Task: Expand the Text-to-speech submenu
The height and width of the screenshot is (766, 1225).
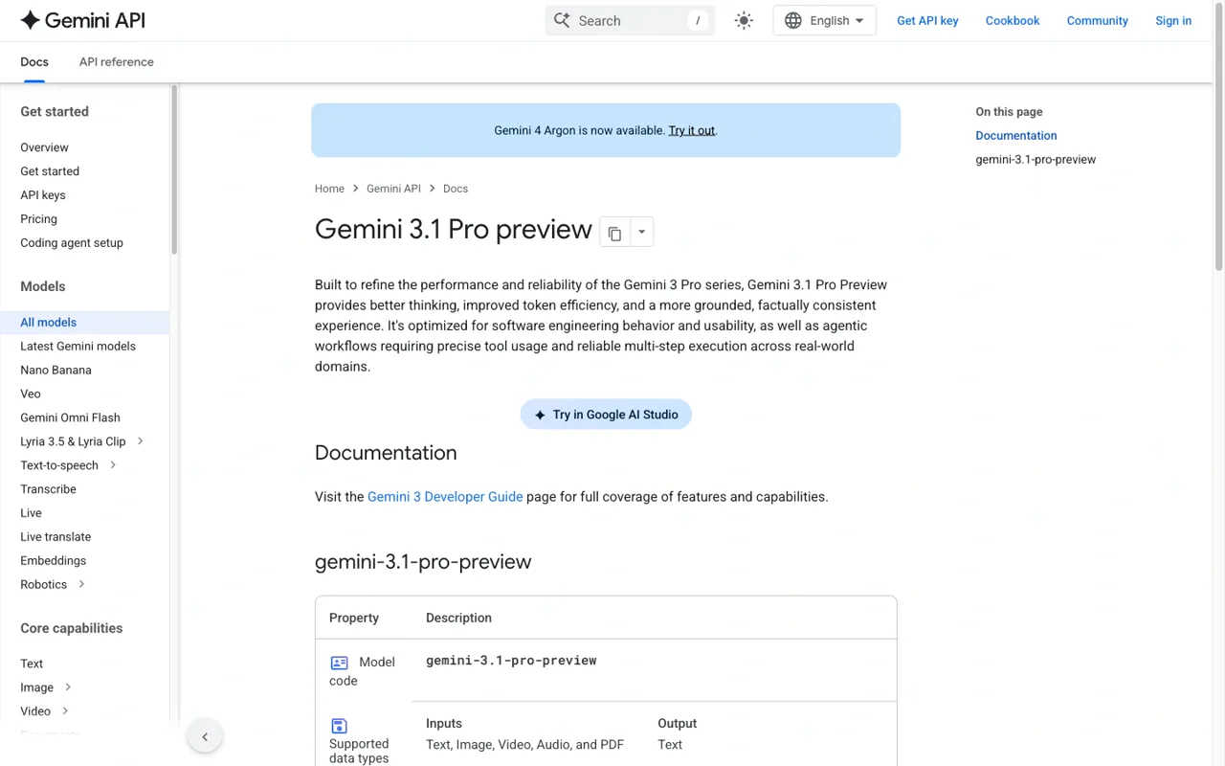Action: [113, 465]
